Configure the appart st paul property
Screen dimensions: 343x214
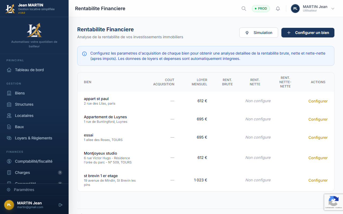318,101
